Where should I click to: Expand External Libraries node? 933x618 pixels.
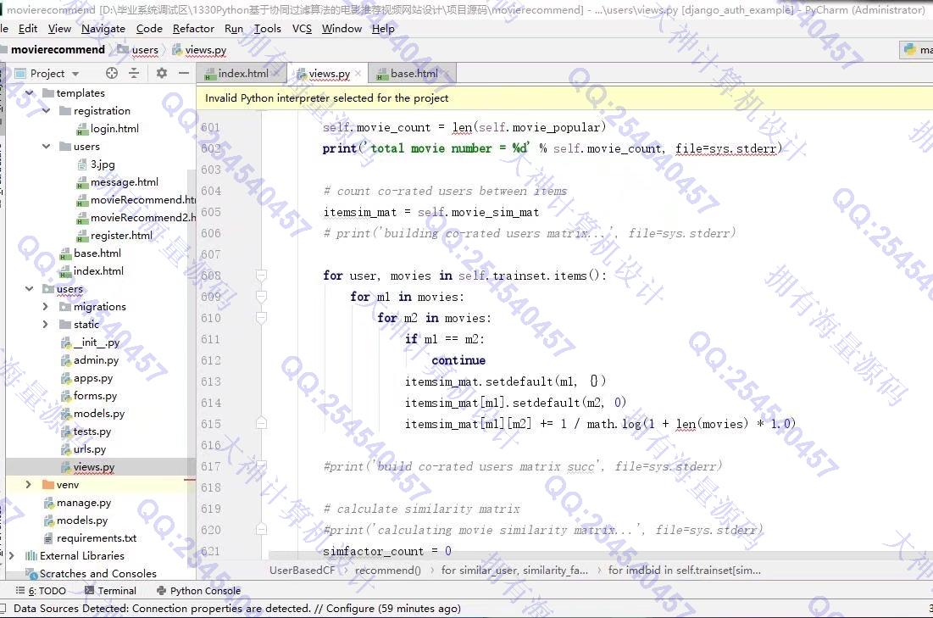pyautogui.click(x=11, y=555)
